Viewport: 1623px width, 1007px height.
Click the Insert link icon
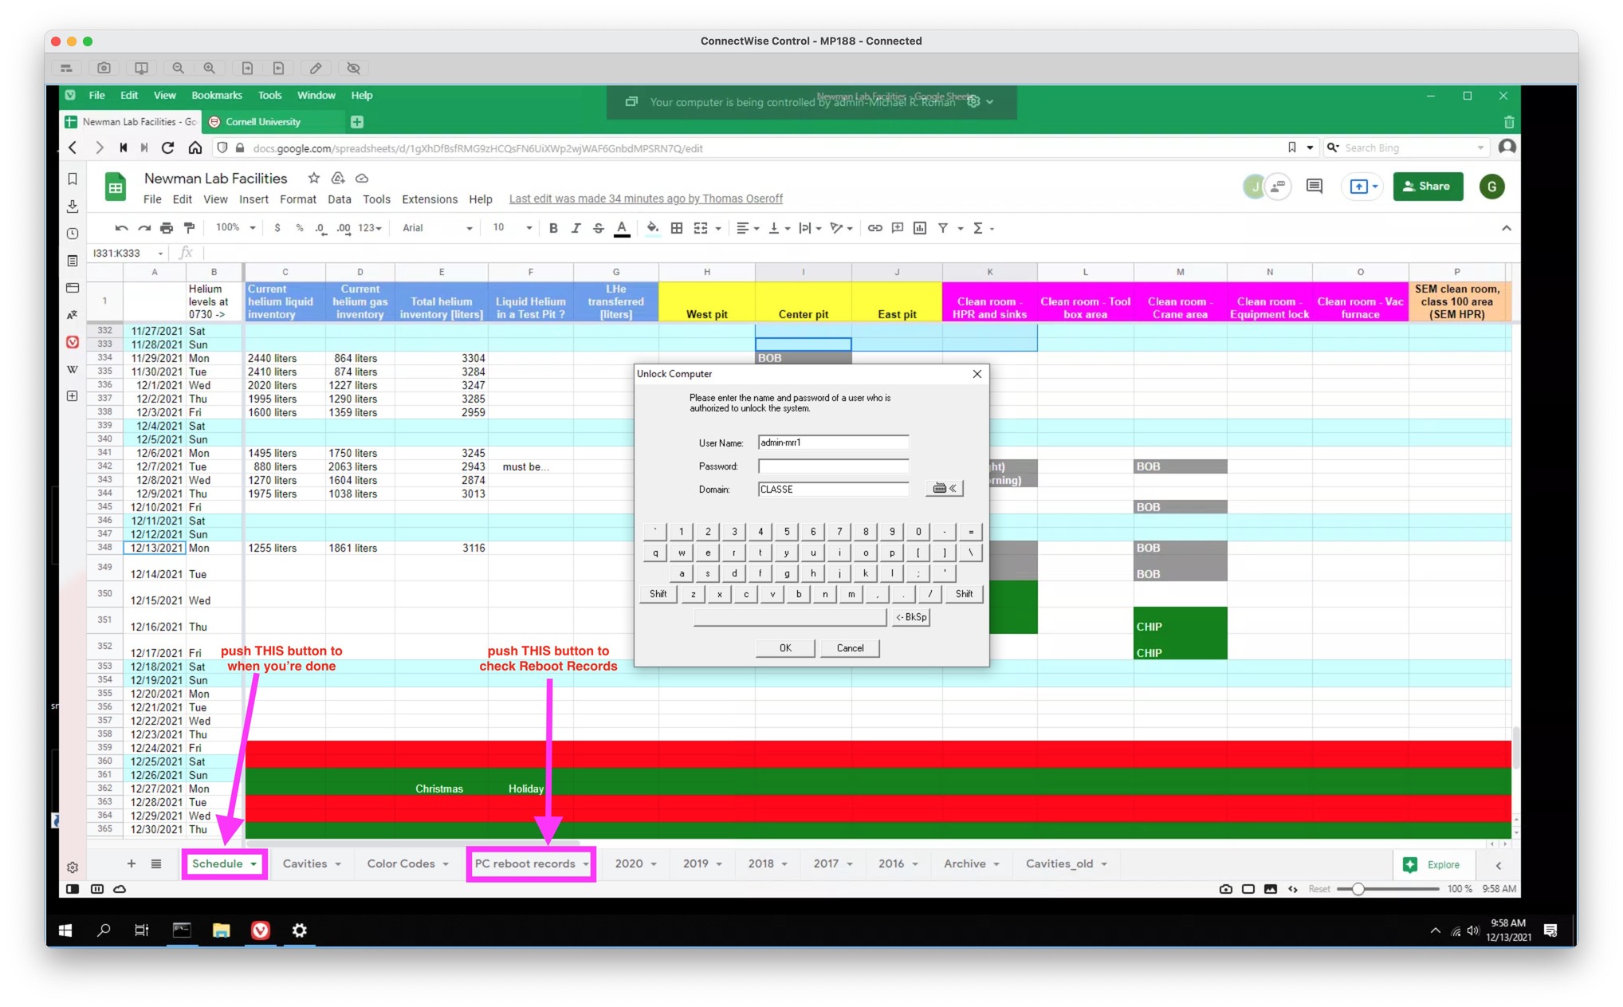tap(874, 228)
